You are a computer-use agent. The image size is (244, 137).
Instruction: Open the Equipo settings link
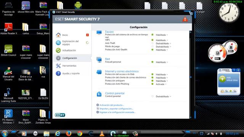109,32
